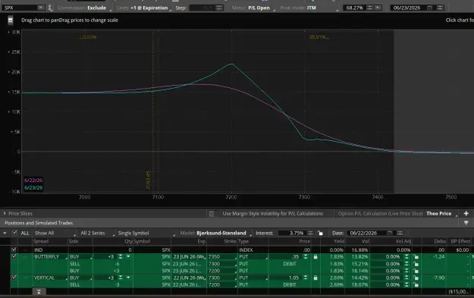Open the VERTICAL spread type dropdown
The image size is (474, 298).
(51, 278)
